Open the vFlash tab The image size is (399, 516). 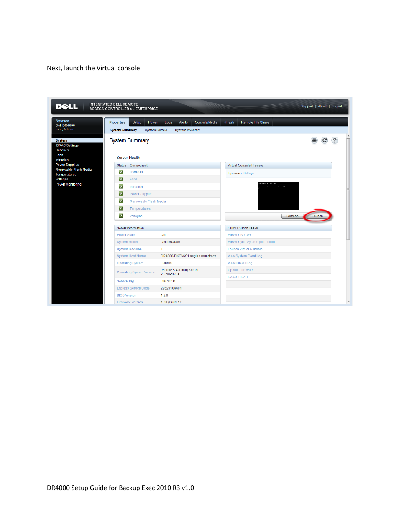coord(229,122)
